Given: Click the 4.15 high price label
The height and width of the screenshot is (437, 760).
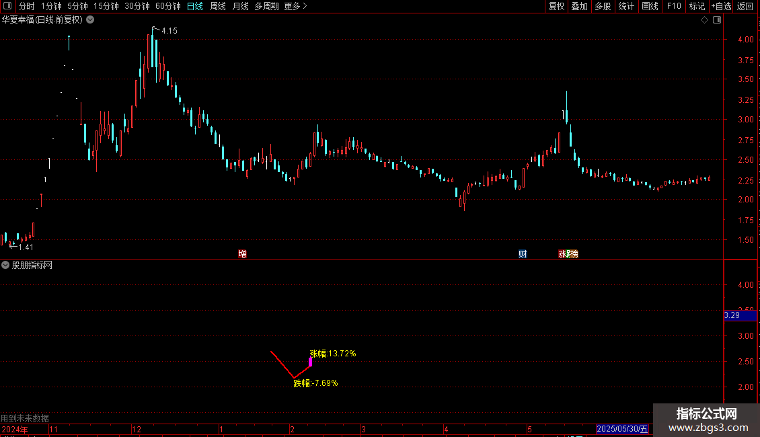Looking at the screenshot, I should [x=169, y=31].
